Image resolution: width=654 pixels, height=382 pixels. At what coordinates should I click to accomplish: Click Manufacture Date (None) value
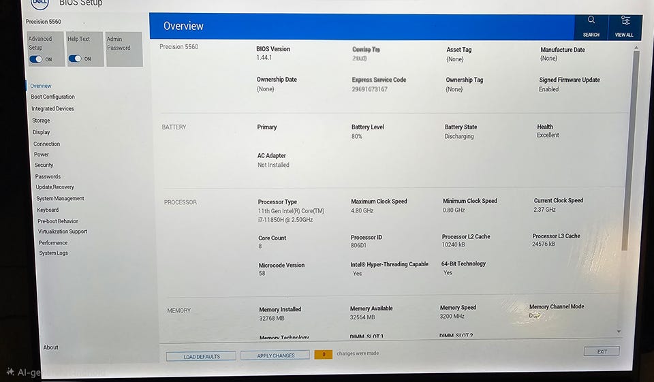pos(549,59)
